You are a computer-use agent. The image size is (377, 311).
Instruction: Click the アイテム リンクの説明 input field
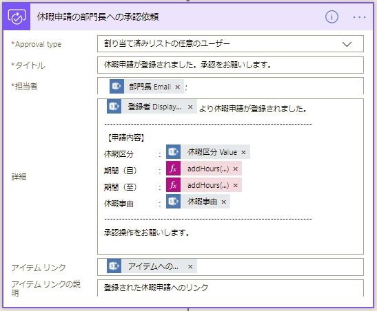(x=230, y=288)
